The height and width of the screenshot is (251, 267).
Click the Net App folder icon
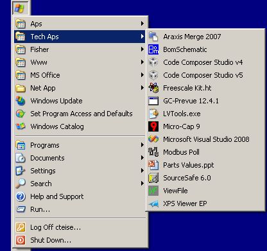pos(21,88)
